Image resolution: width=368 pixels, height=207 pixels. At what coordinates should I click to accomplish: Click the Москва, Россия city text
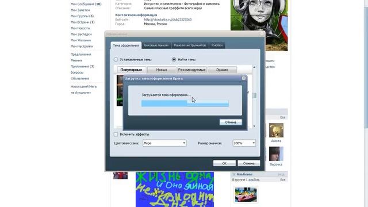pos(155,24)
